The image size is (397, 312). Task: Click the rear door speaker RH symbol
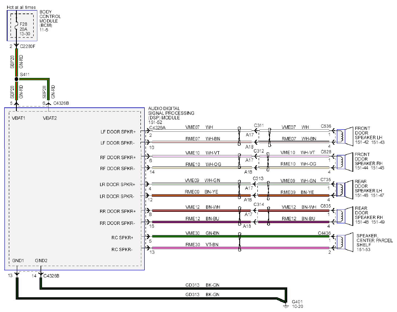[x=344, y=216]
